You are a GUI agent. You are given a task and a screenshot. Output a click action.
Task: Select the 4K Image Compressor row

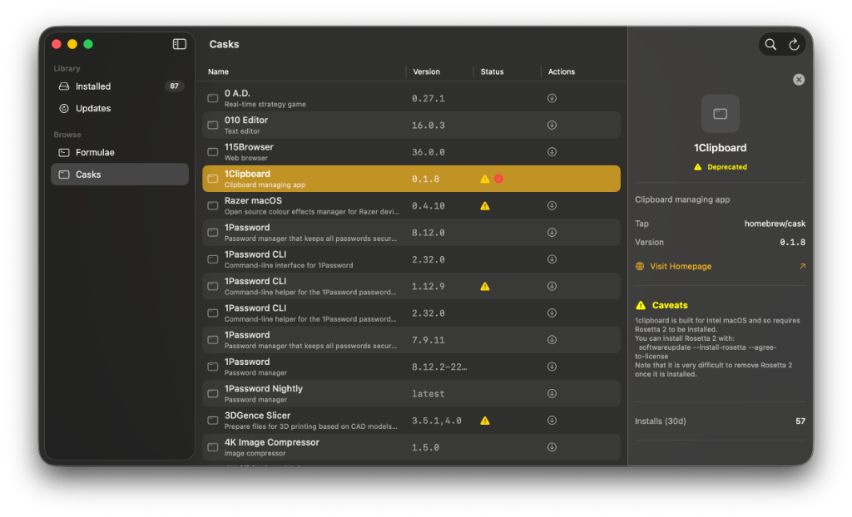(411, 447)
